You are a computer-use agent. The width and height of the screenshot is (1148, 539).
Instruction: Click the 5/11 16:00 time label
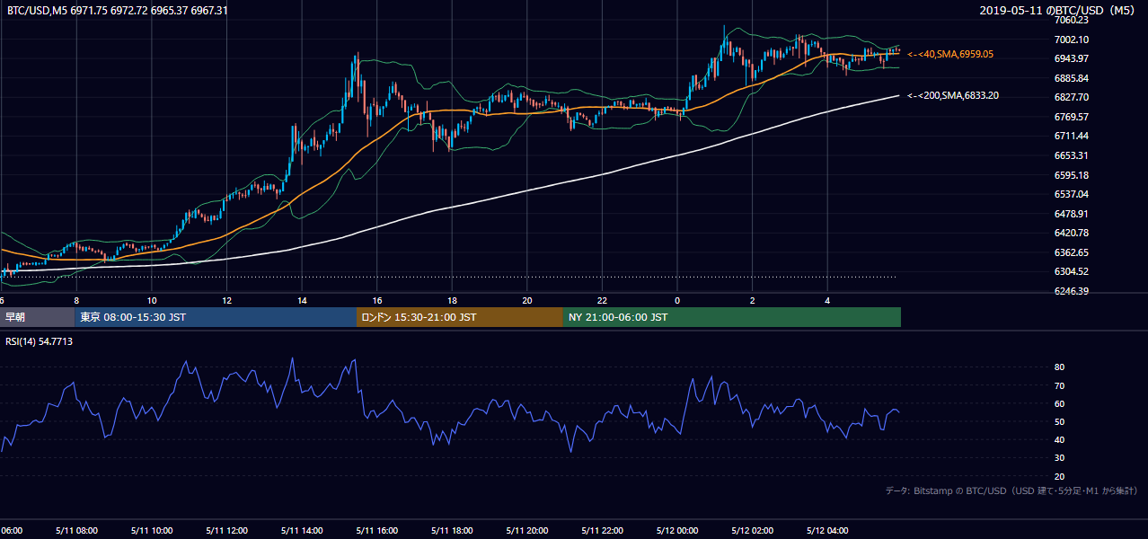click(376, 530)
